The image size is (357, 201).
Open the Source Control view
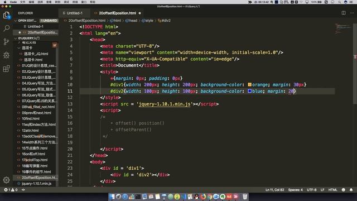[x=6, y=42]
